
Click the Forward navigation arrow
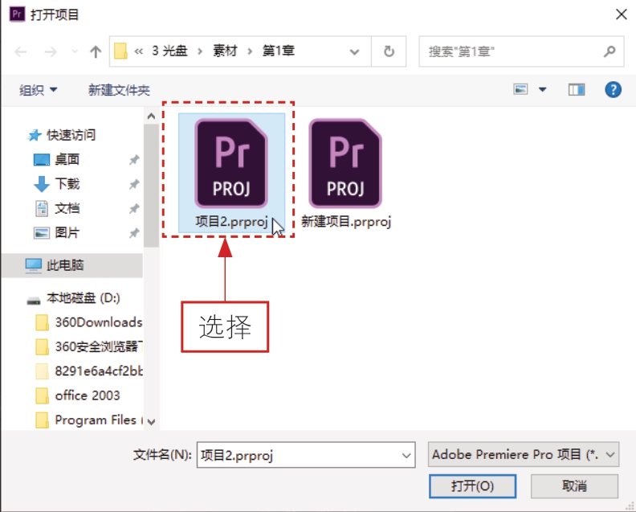pyautogui.click(x=51, y=51)
